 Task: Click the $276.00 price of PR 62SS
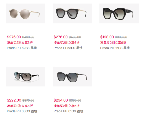pyautogui.click(x=14, y=37)
